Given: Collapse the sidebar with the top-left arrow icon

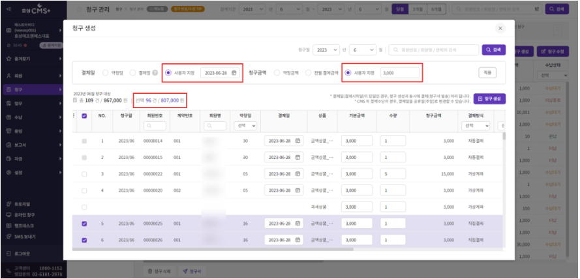Looking at the screenshot, I should pos(9,9).
